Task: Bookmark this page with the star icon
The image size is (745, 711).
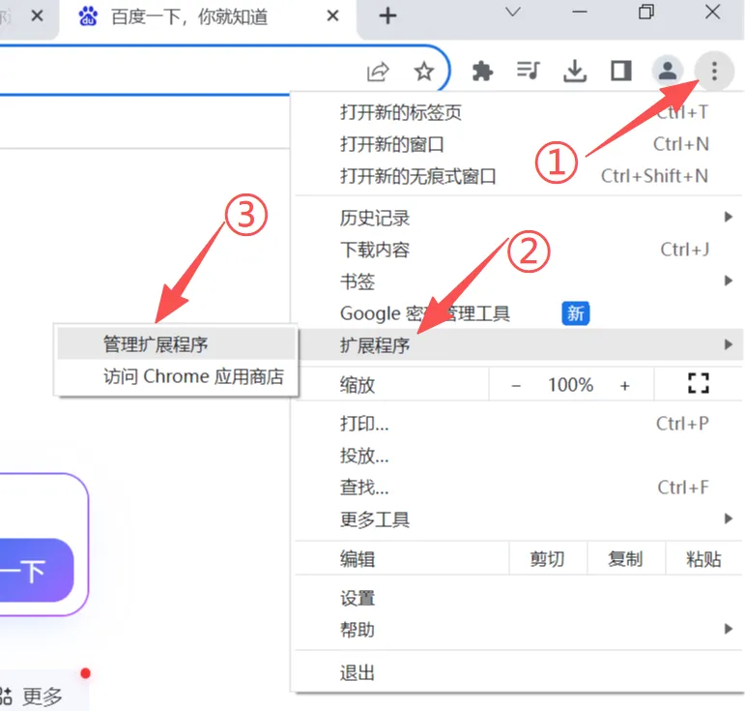Action: point(423,72)
